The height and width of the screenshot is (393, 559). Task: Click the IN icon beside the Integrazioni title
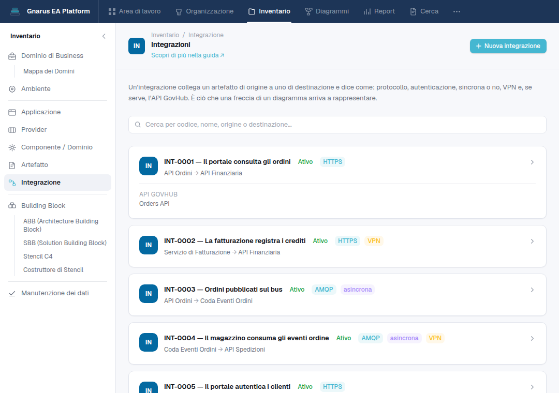coord(137,46)
